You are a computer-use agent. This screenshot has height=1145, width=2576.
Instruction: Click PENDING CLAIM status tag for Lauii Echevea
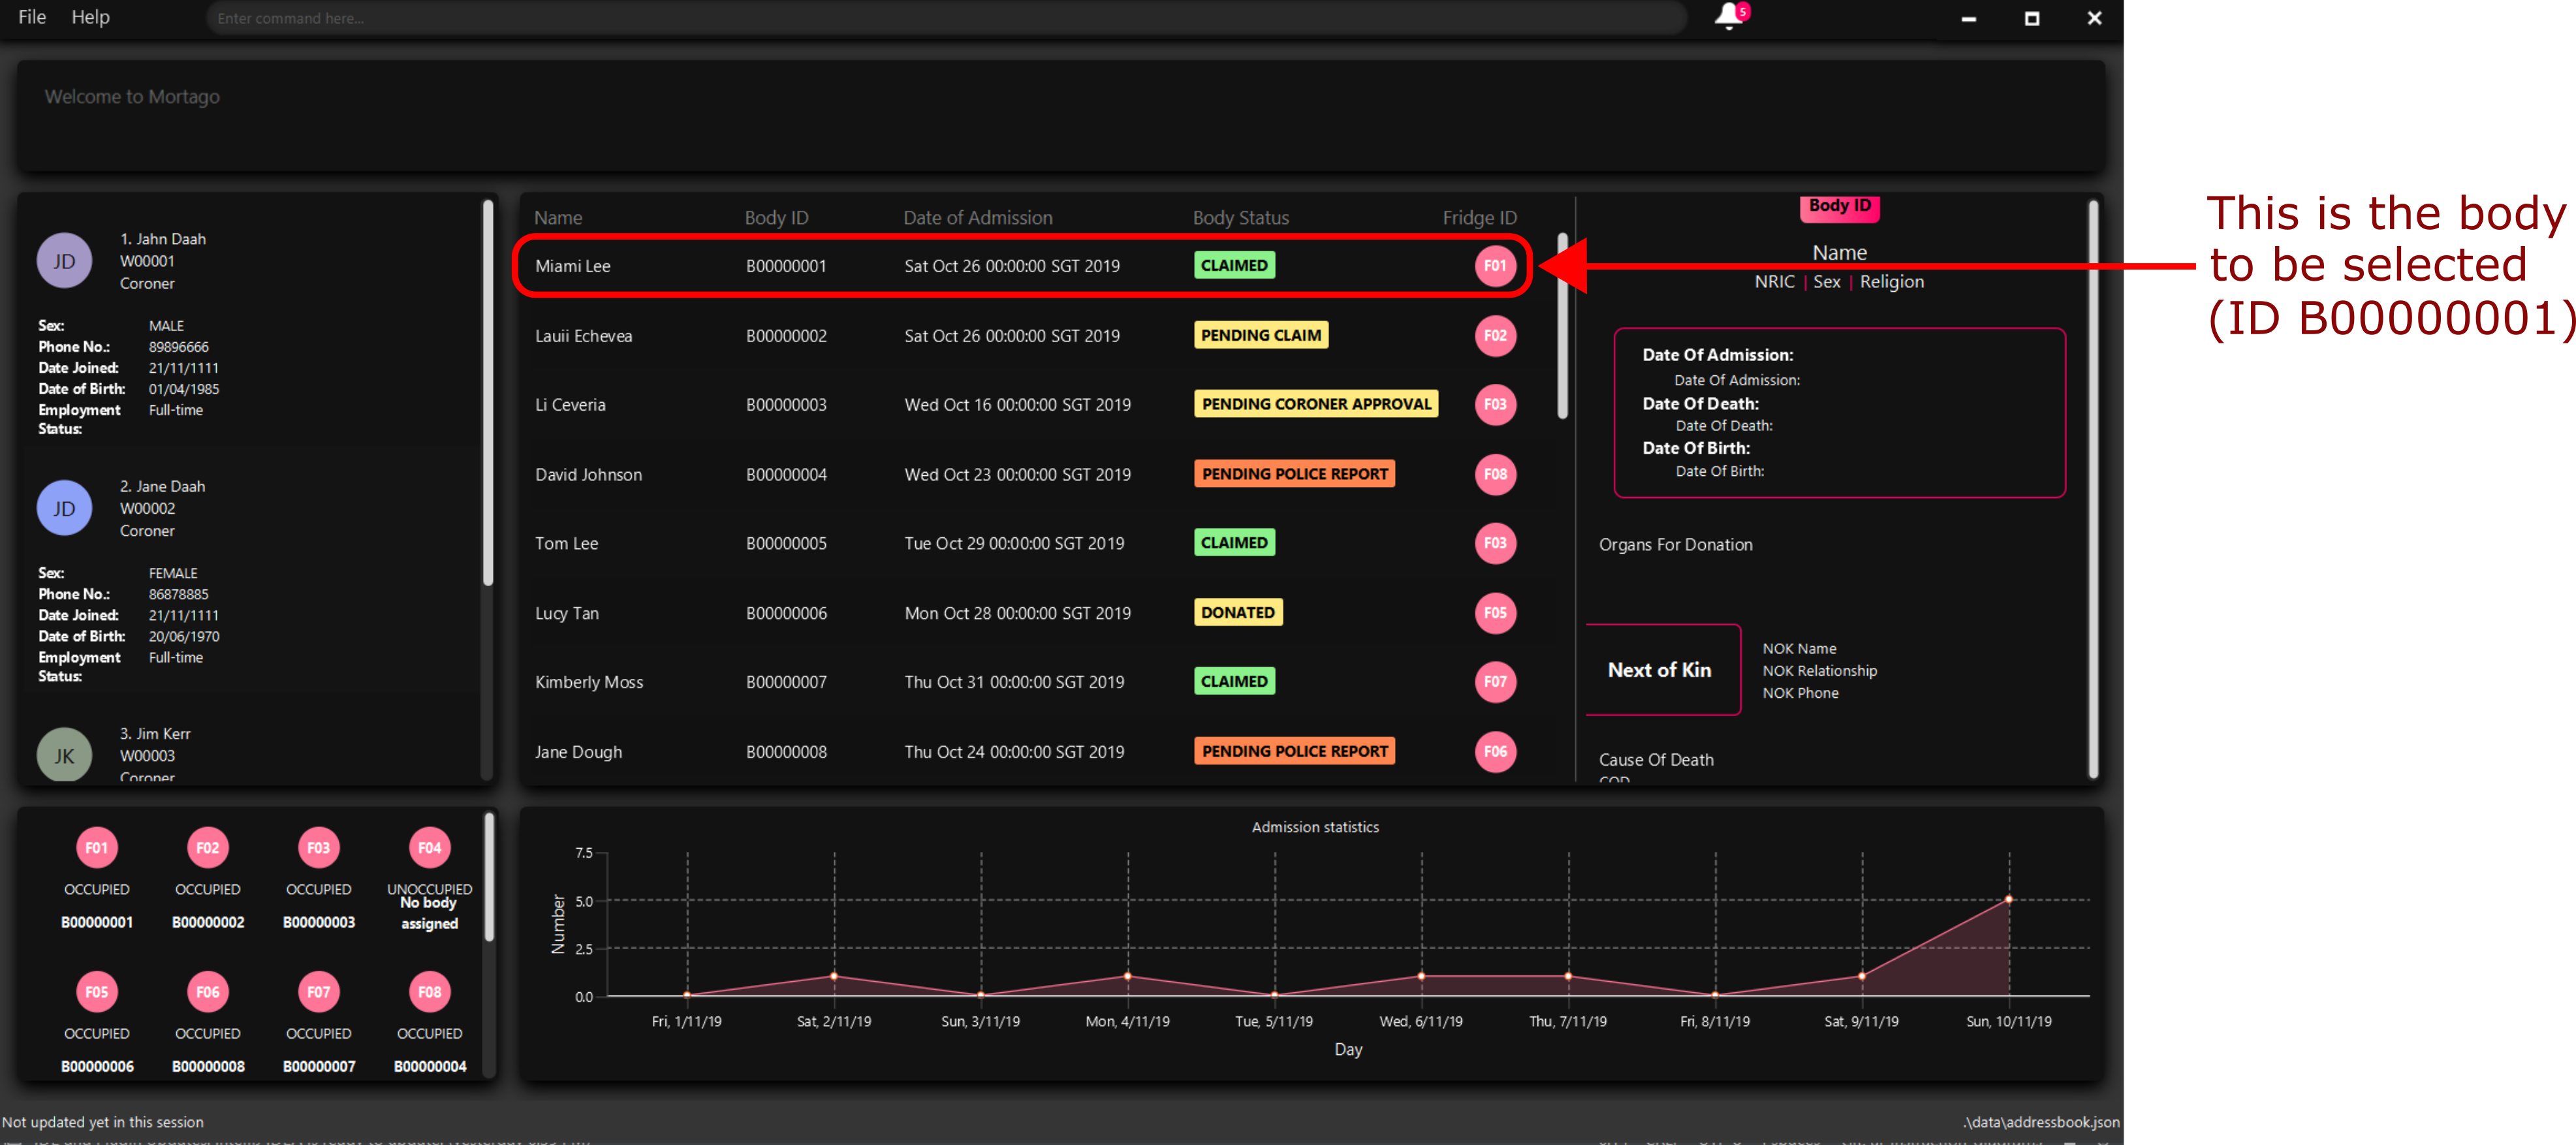1261,335
